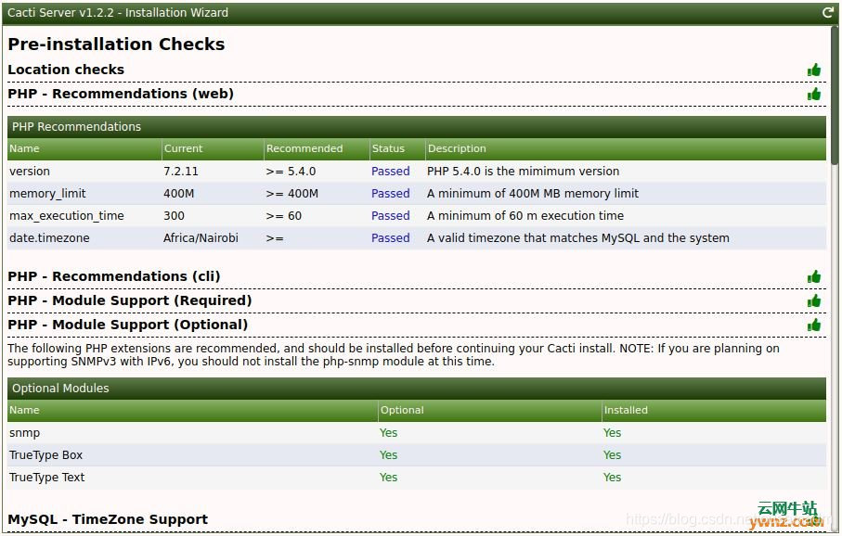Image resolution: width=842 pixels, height=536 pixels.
Task: Click Passed status in max_execution_time row
Action: [391, 216]
